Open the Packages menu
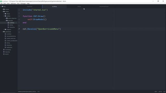 (23, 3)
